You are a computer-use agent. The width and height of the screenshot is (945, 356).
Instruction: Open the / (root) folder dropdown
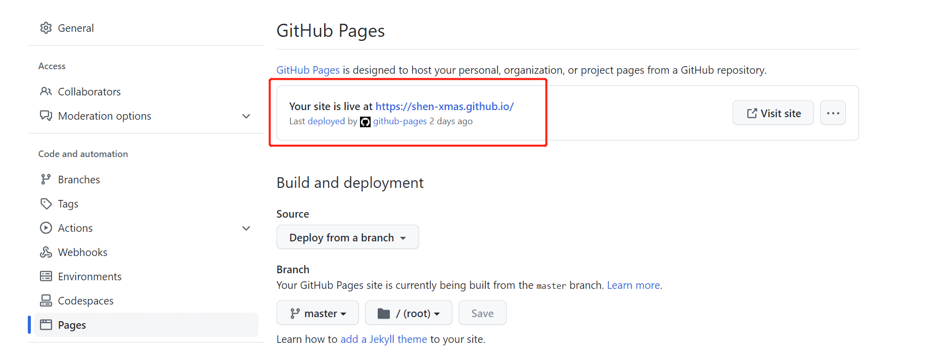point(409,313)
